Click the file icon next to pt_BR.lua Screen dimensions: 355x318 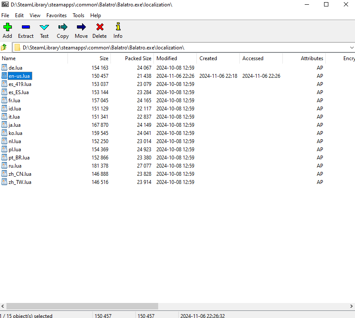point(4,157)
